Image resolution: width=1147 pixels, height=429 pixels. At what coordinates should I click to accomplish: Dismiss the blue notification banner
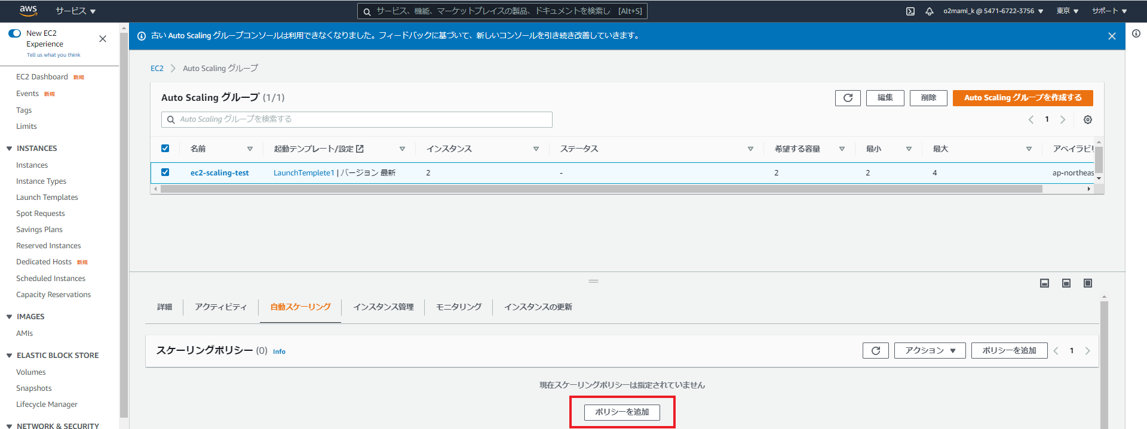pyautogui.click(x=1111, y=36)
